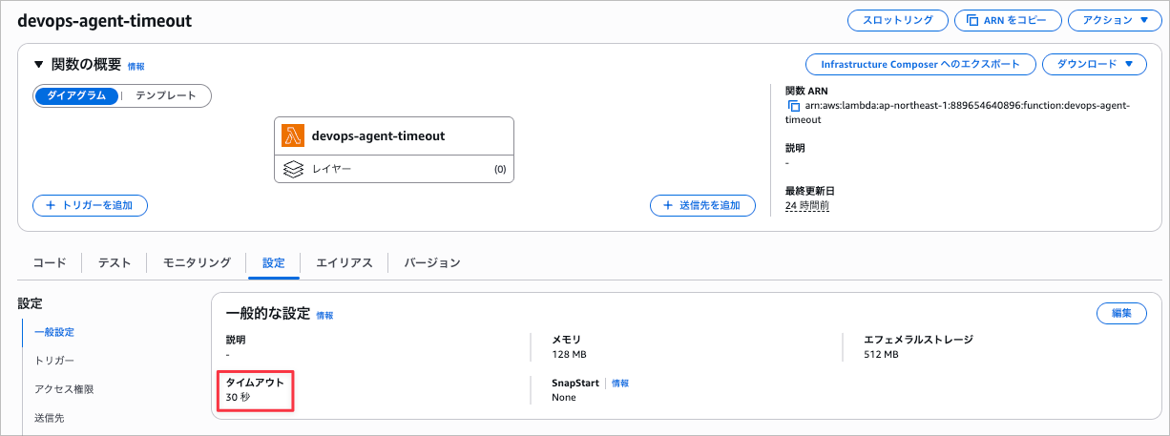
Task: Add a trigger with トリガーを追加
Action: pos(90,205)
